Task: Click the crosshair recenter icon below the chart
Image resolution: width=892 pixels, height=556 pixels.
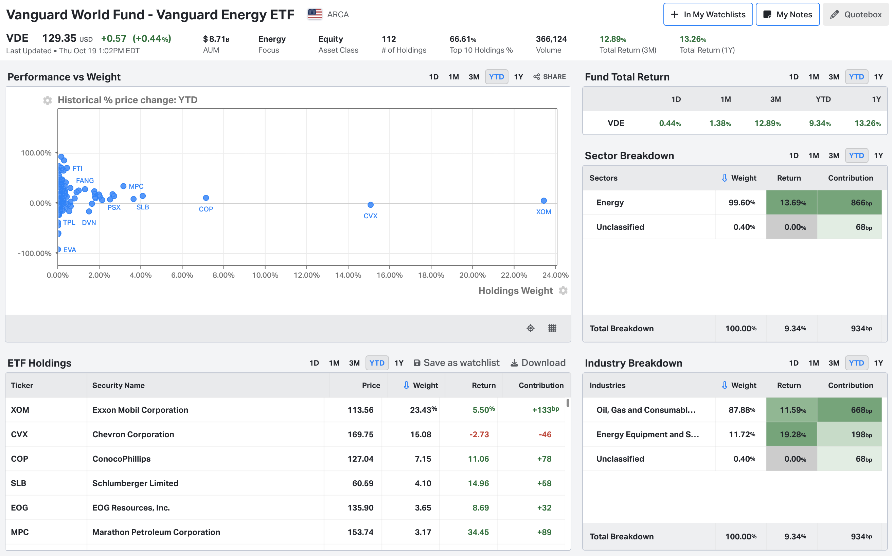Action: pyautogui.click(x=530, y=328)
